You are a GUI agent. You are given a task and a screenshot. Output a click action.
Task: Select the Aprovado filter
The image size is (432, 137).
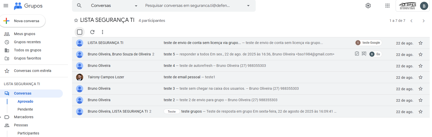[25, 101]
